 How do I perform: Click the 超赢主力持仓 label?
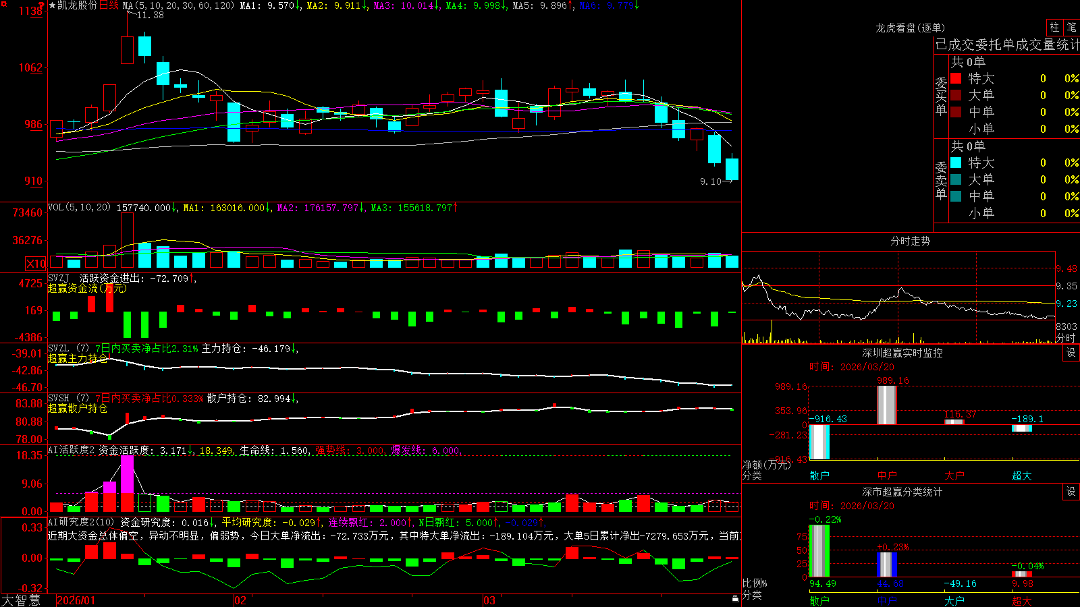click(78, 358)
